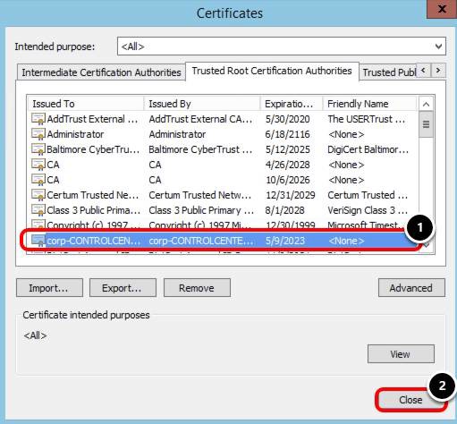Screen dimensions: 457x424
Task: Select Administrator in Issued To column
Action: [75, 134]
